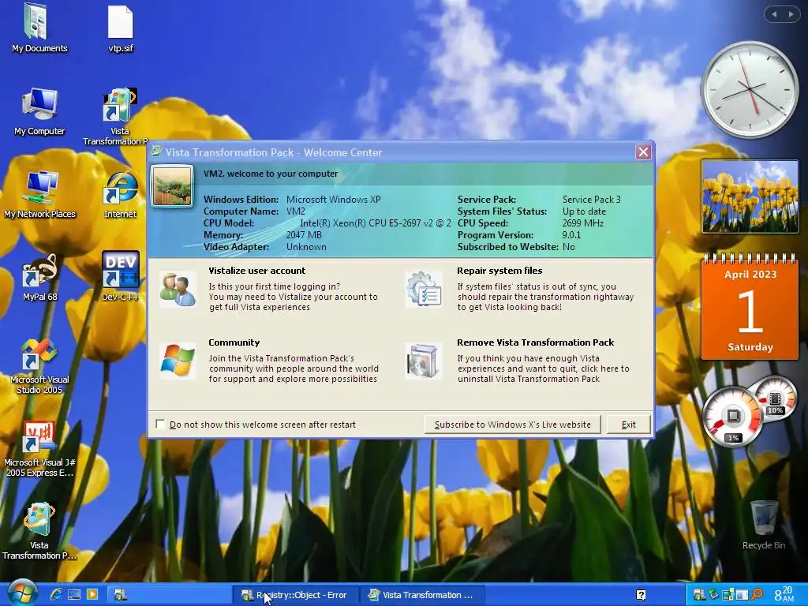Close the Welcome Center window
The width and height of the screenshot is (808, 606).
[643, 152]
